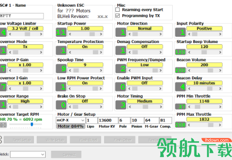Move the Governor Target RPM slider thumb

(x=32, y=124)
